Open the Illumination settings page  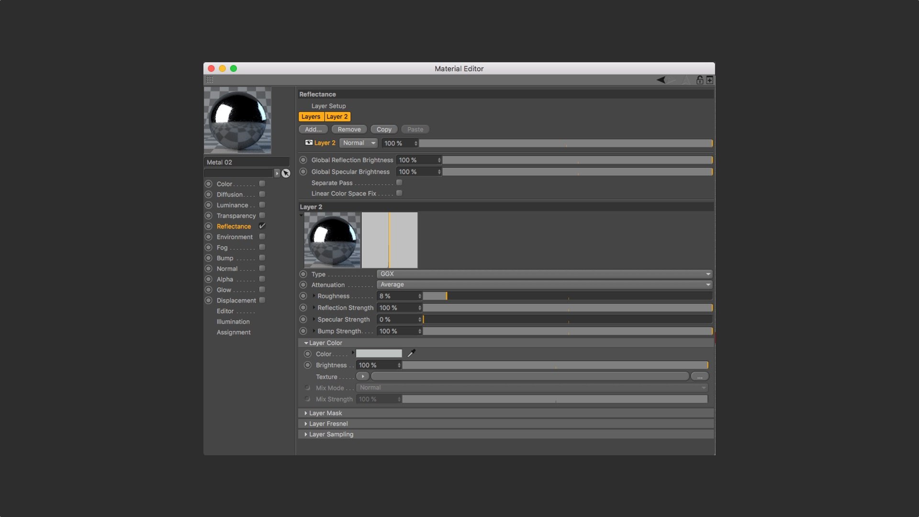[233, 322]
